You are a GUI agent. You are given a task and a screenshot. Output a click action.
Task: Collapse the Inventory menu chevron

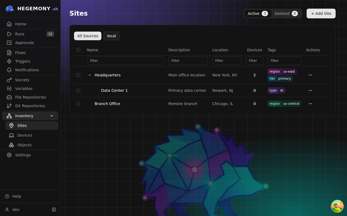[x=52, y=116]
